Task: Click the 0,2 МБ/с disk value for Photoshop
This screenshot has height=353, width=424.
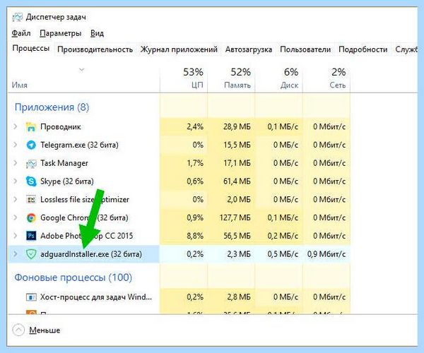Action: click(x=283, y=236)
